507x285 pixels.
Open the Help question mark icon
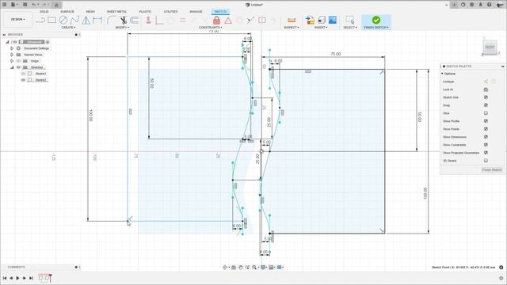point(489,5)
